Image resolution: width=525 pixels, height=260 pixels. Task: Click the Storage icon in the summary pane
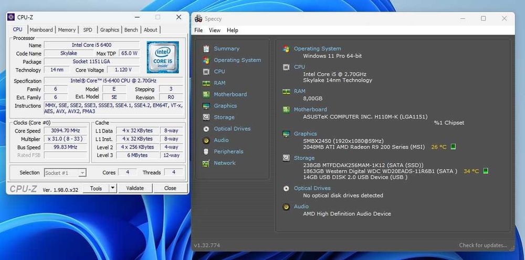(286, 158)
